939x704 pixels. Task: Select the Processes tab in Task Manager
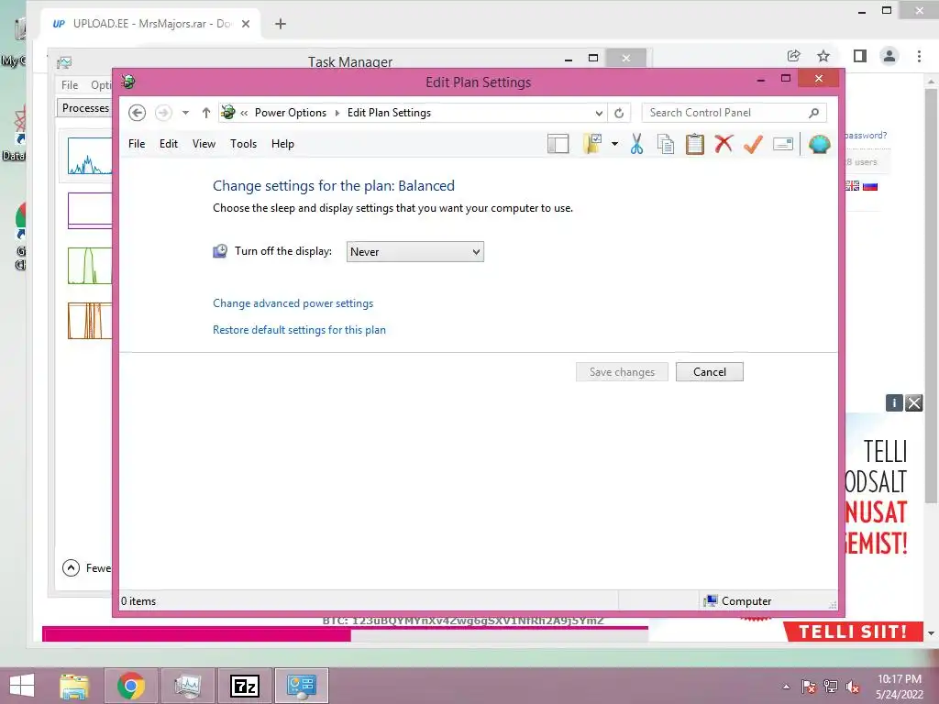[x=85, y=108]
